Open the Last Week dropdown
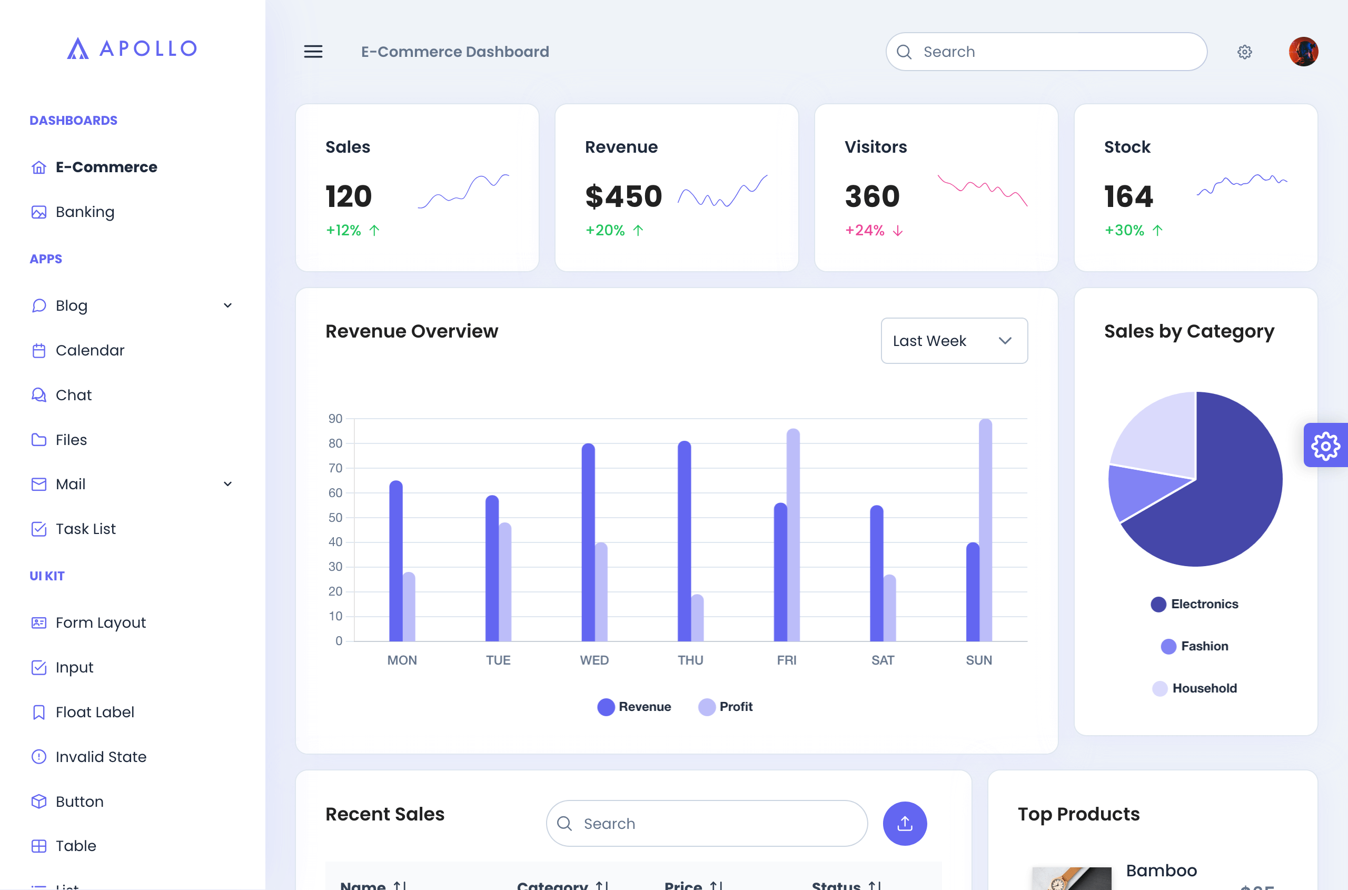The height and width of the screenshot is (890, 1348). 954,341
